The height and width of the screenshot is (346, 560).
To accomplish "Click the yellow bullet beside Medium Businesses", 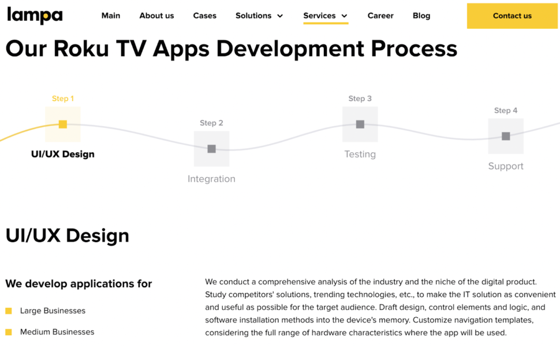I will (8, 331).
